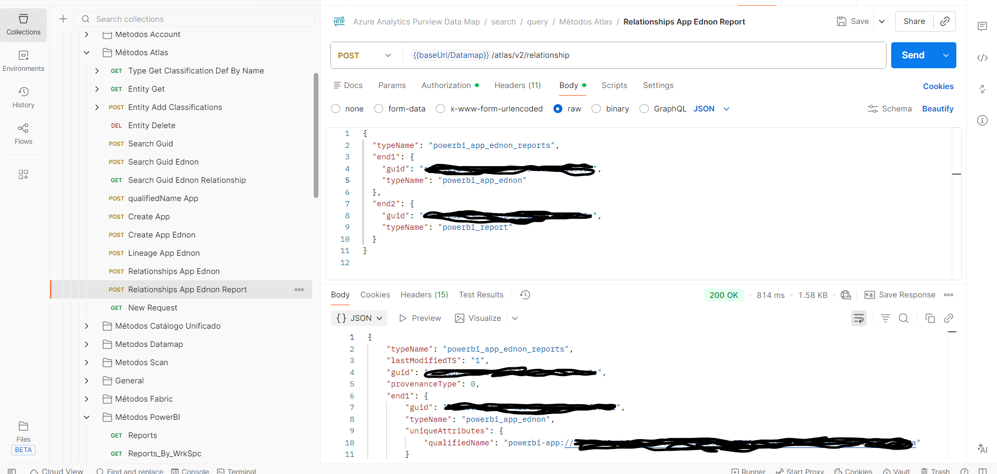The width and height of the screenshot is (997, 474).
Task: Click Save Response
Action: [x=900, y=295]
